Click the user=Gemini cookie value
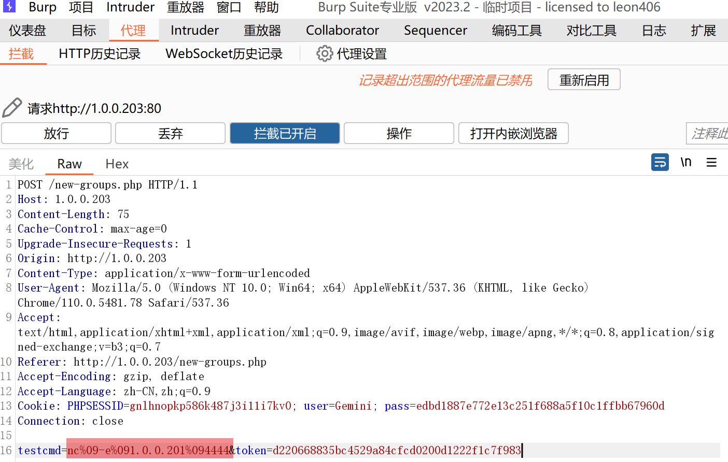The height and width of the screenshot is (462, 728). (338, 406)
